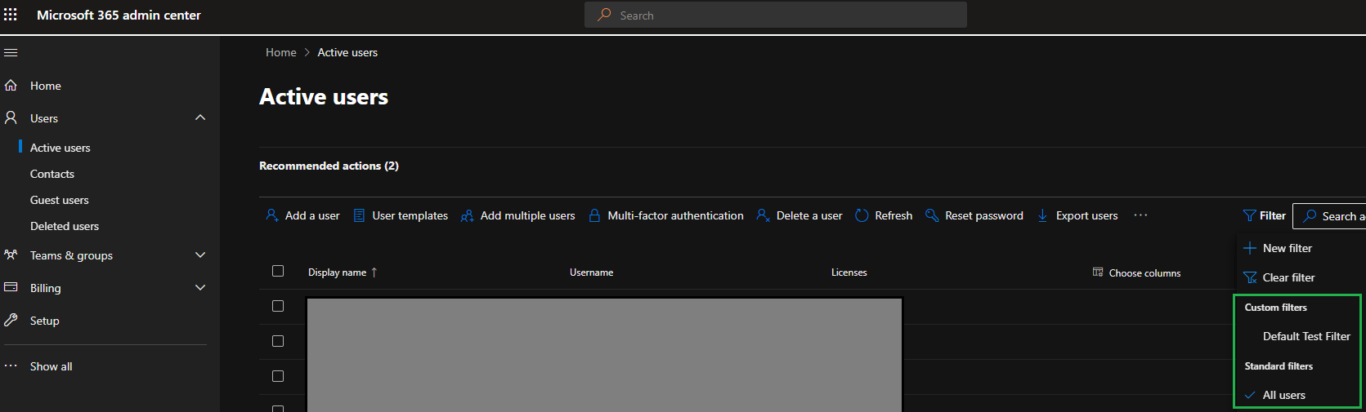The image size is (1366, 412).
Task: Collapse the Users section chevron
Action: (x=200, y=117)
